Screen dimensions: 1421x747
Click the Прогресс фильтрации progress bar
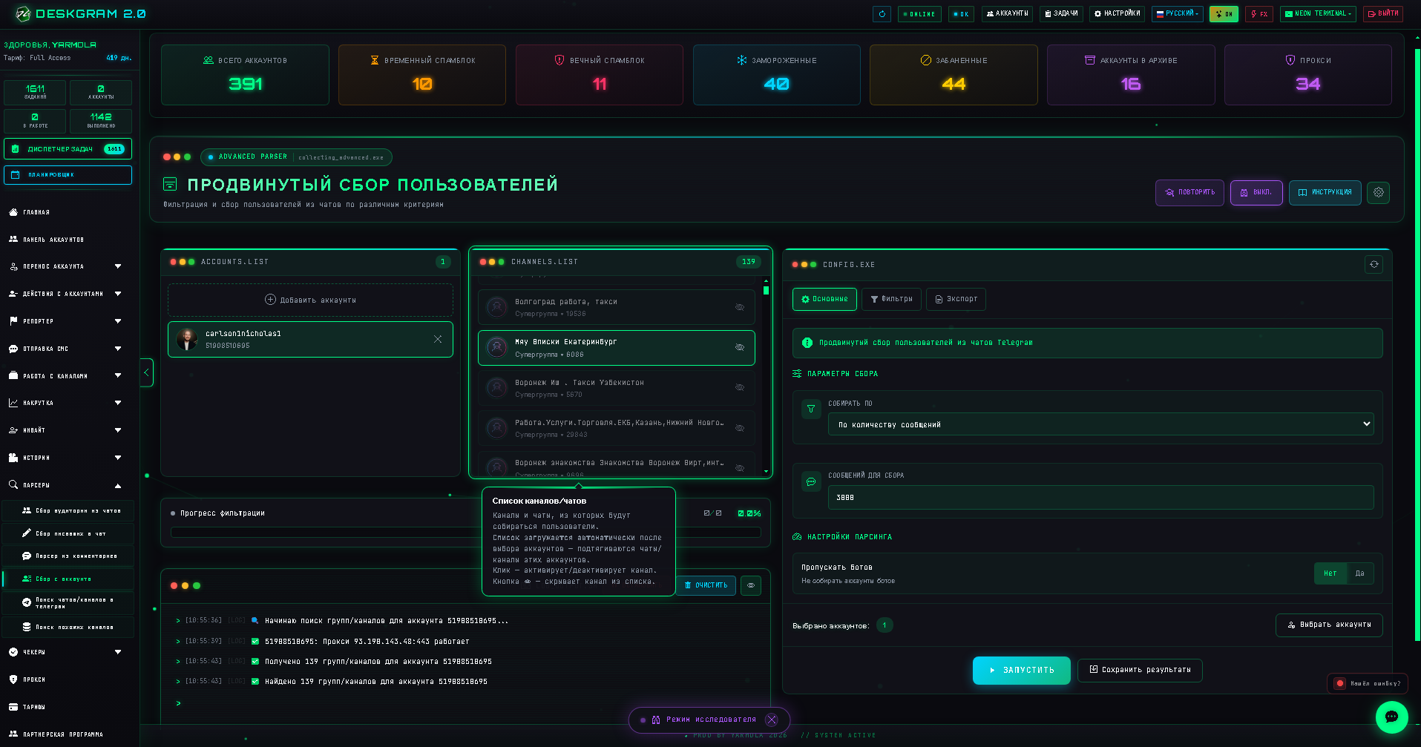point(465,532)
